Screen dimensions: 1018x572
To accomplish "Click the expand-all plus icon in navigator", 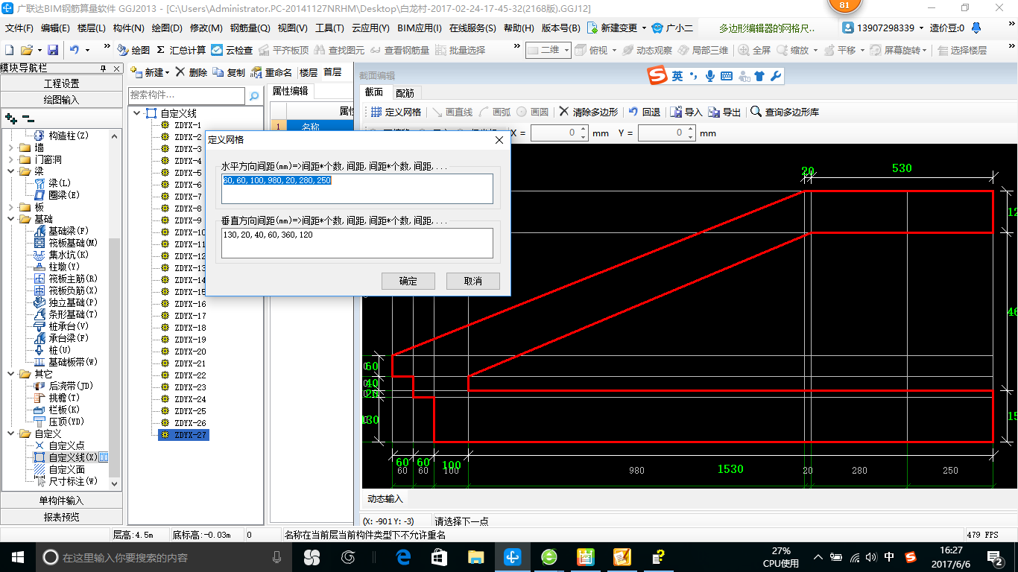I will click(x=11, y=118).
